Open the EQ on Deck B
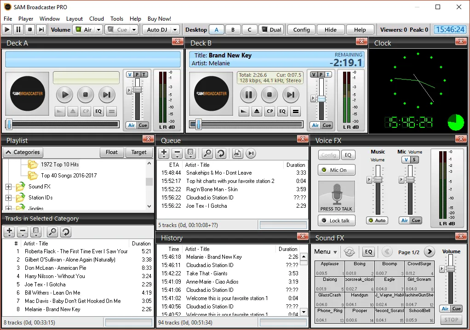The height and width of the screenshot is (330, 470). (283, 112)
